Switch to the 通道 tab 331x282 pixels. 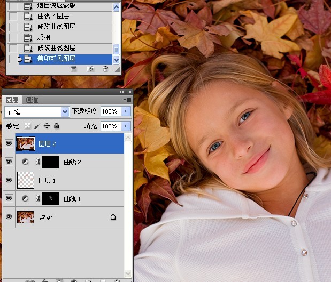tap(32, 100)
